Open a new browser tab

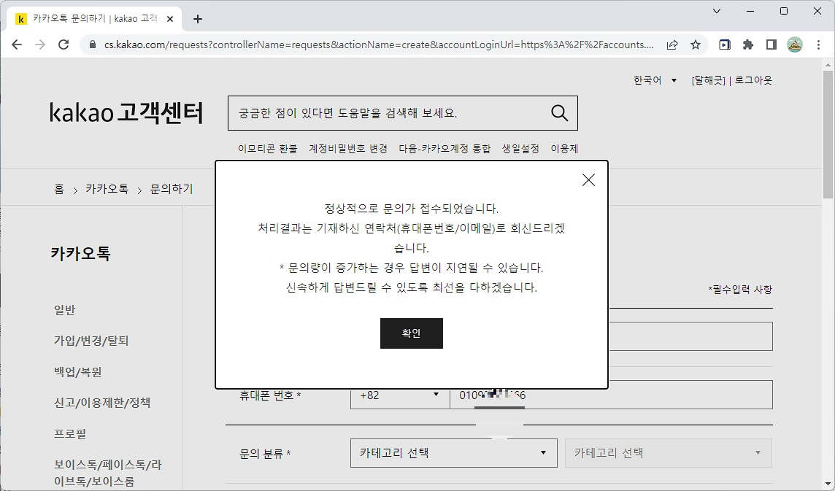pyautogui.click(x=198, y=19)
